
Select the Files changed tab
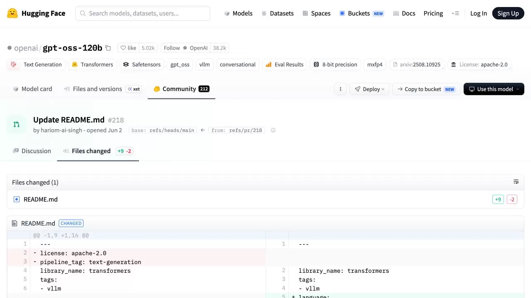[x=98, y=151]
